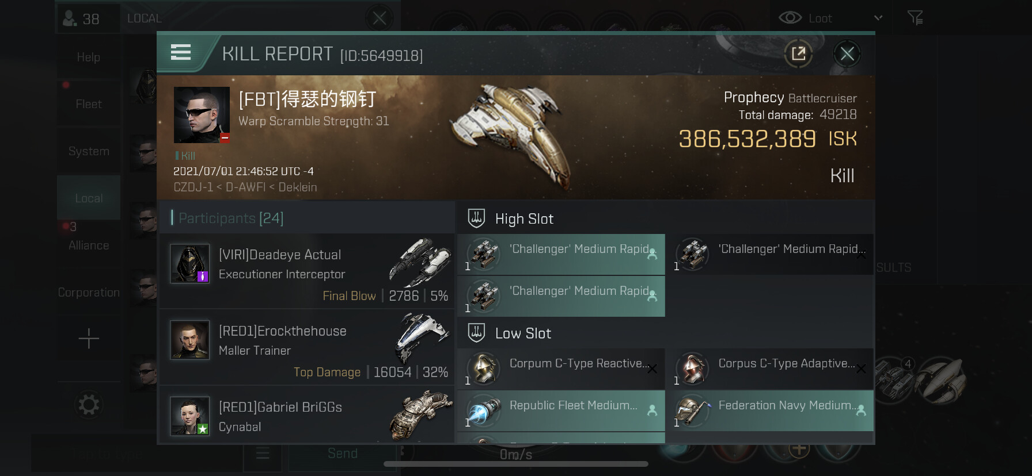Toggle the Loot visibility eye icon

[x=790, y=18]
